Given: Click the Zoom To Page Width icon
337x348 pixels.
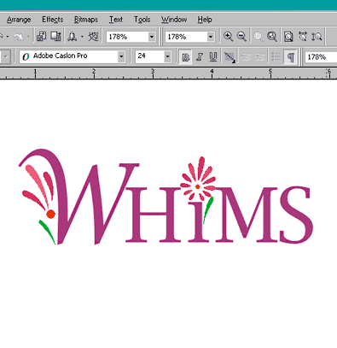Looking at the screenshot, I should click(x=303, y=37).
